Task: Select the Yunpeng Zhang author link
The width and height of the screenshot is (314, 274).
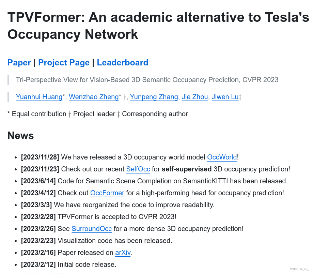Action: [154, 97]
